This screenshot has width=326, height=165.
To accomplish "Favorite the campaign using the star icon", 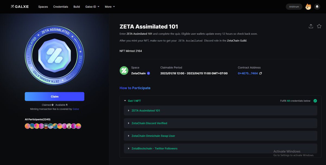I will point(319,26).
